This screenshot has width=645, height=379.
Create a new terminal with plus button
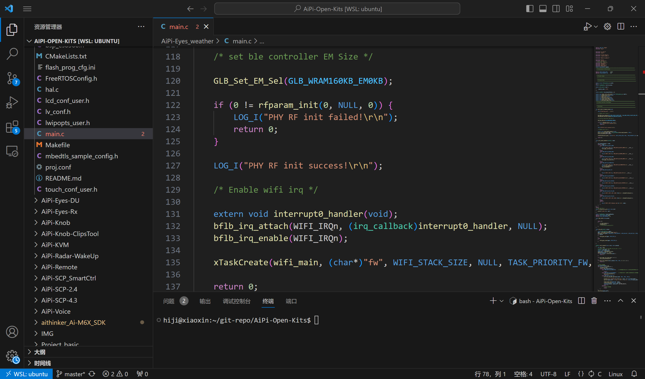coord(493,301)
